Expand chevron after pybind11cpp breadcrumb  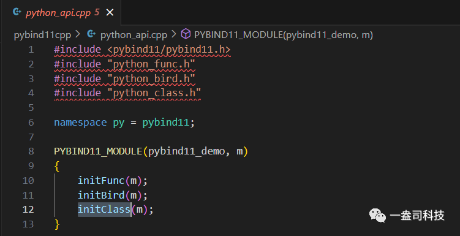click(x=78, y=34)
